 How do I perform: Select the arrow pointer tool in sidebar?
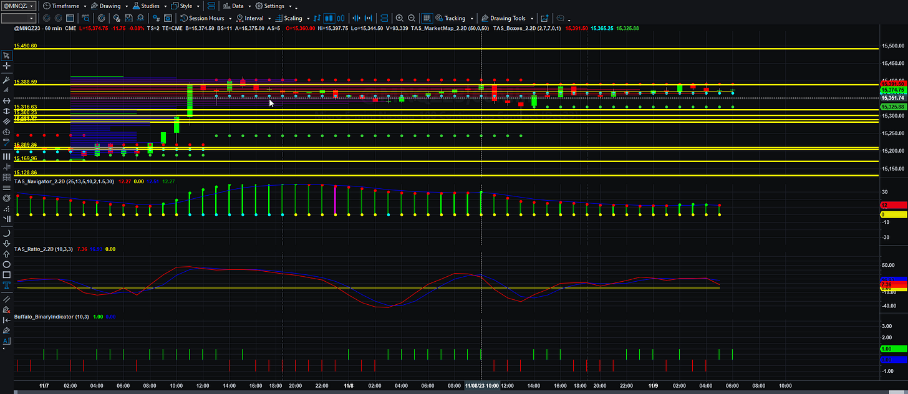[x=6, y=55]
